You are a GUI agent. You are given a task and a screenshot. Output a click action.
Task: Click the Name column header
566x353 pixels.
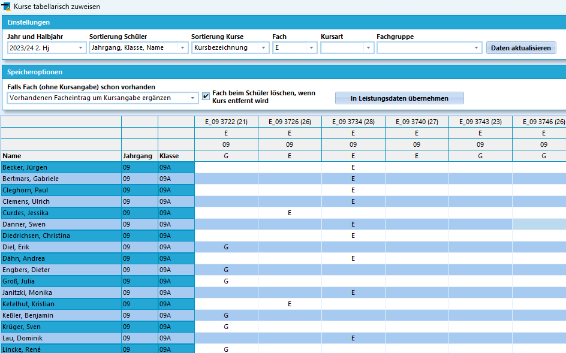pyautogui.click(x=61, y=156)
